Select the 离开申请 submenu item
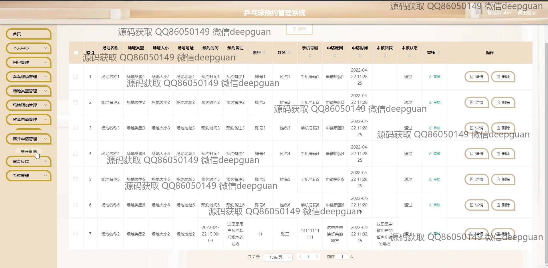 29,151
